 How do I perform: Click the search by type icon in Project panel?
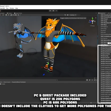point(87,80)
